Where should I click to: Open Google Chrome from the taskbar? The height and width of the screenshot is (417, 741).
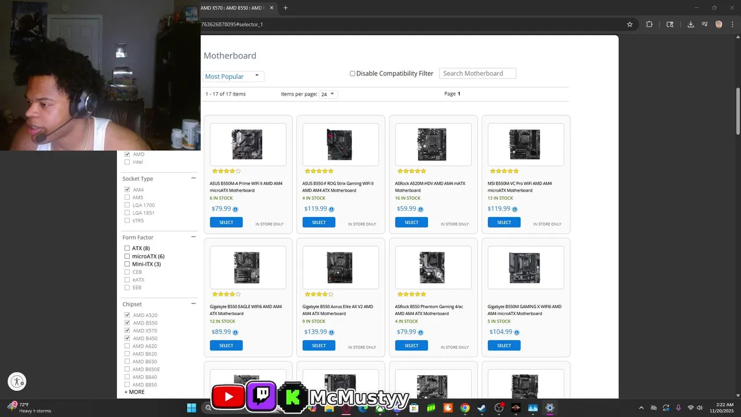pos(465,408)
